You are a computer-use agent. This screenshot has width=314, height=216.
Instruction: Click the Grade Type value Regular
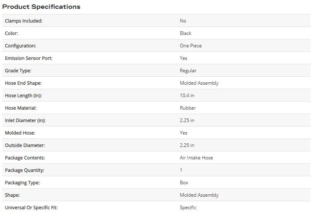point(188,71)
